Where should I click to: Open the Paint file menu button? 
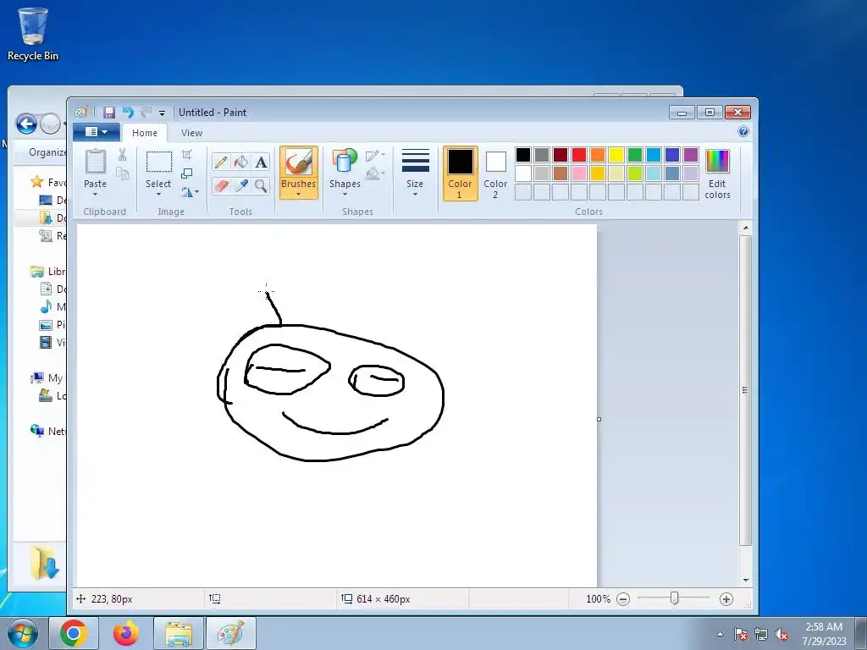point(97,131)
